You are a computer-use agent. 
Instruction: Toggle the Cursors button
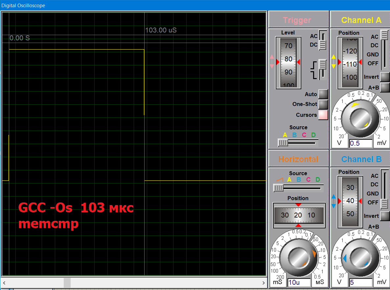[x=323, y=115]
